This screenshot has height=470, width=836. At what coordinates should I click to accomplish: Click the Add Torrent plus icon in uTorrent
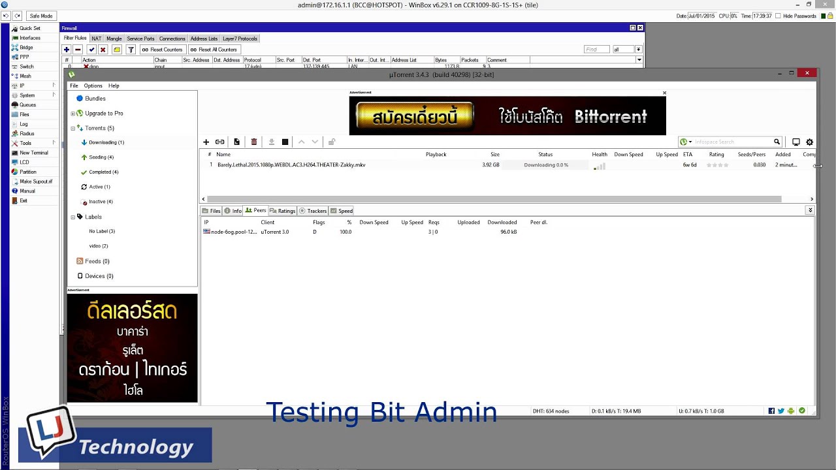point(206,142)
